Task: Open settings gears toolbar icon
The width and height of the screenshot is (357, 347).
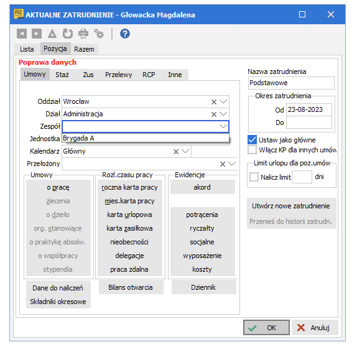Action: (99, 34)
